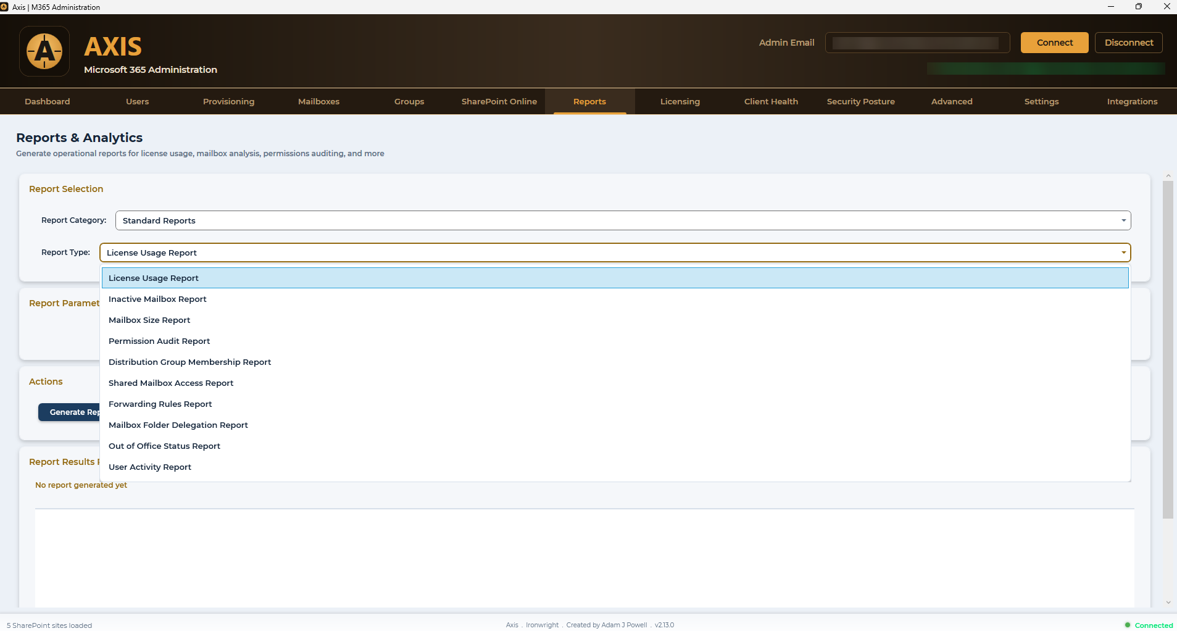Switch to the Advanced tab
Screen dimensions: 1177x631
pos(952,101)
